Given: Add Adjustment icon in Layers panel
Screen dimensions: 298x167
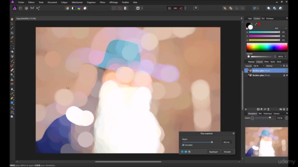Looking at the screenshot, I should (262, 109).
